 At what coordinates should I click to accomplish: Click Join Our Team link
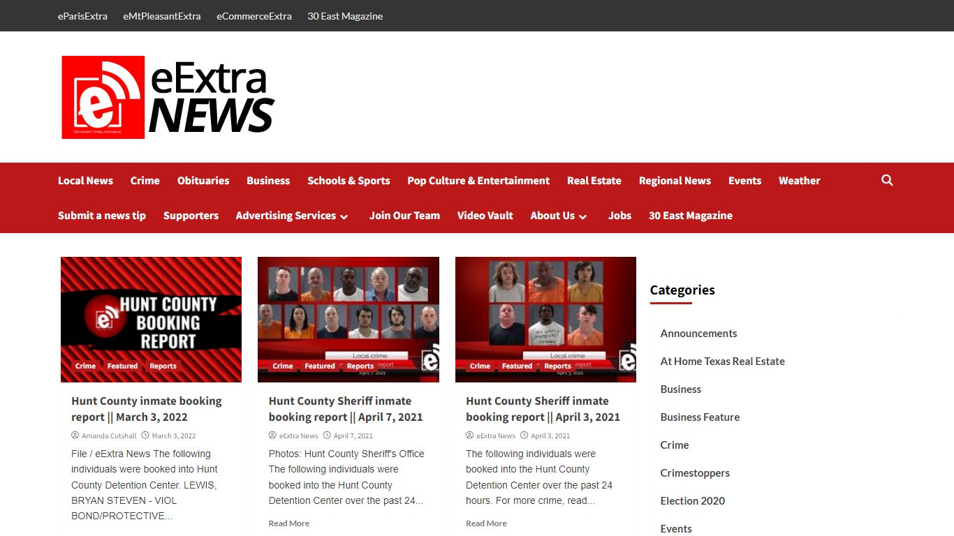coord(404,216)
